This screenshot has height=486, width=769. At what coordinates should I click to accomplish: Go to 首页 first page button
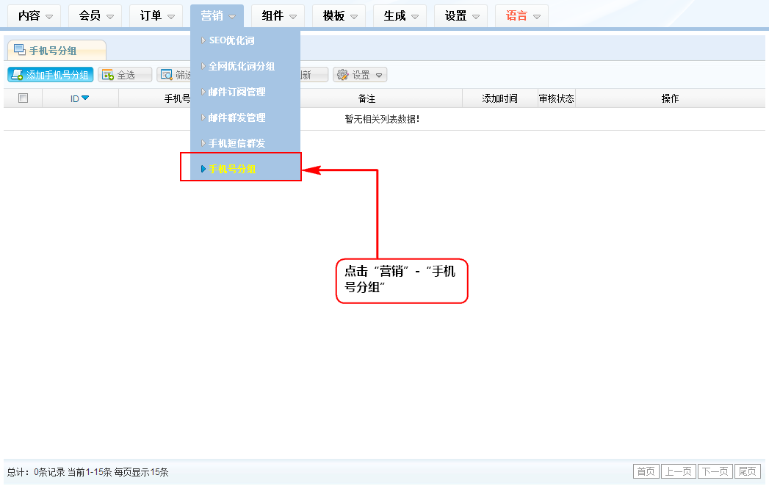coord(646,471)
